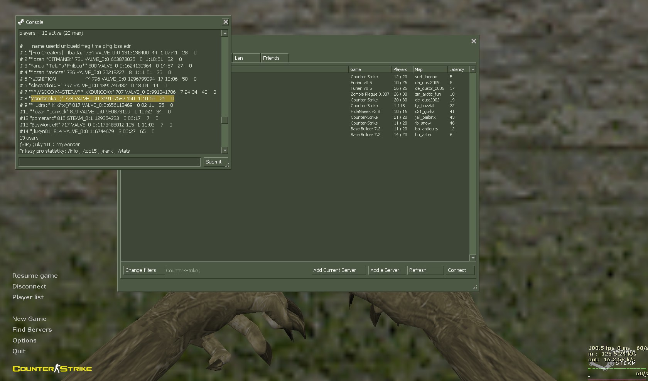648x381 pixels.
Task: Click the Counter-Strike logo
Action: (52, 369)
